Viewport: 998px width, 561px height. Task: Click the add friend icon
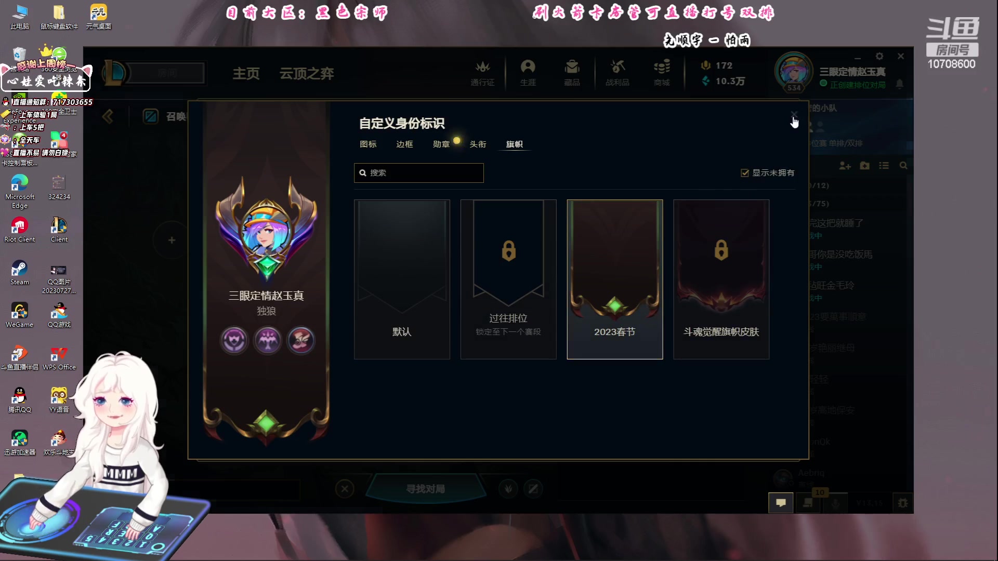(845, 166)
